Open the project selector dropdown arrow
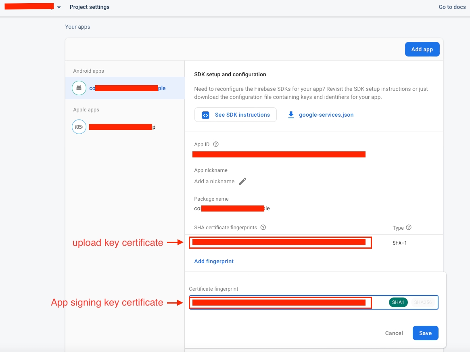This screenshot has width=470, height=352. pyautogui.click(x=59, y=7)
